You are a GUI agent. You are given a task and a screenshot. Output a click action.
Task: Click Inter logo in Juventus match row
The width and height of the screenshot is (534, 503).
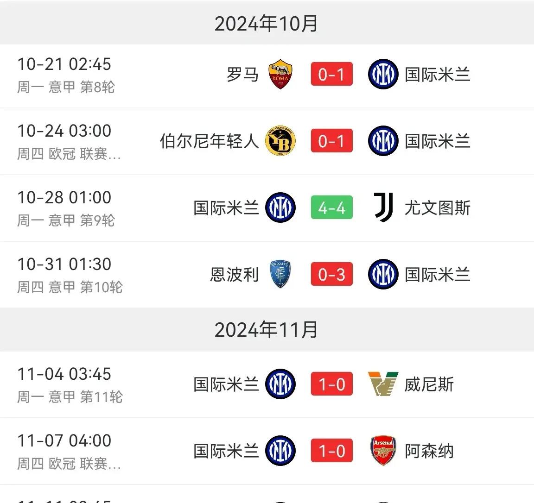(x=280, y=207)
